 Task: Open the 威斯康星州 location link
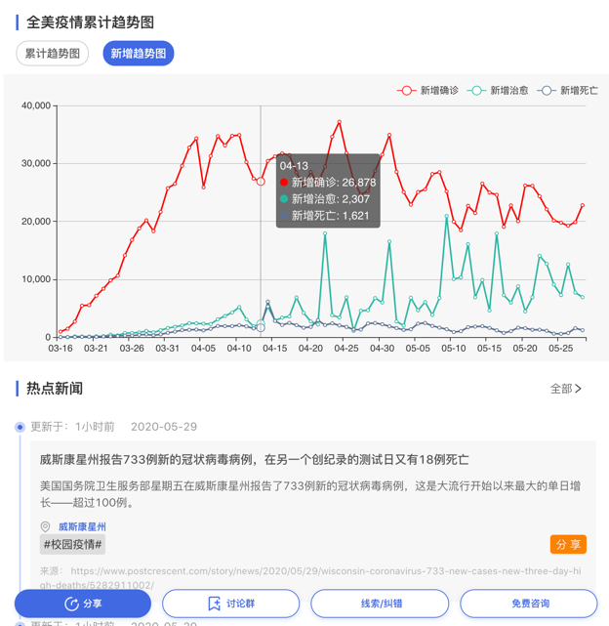point(82,527)
